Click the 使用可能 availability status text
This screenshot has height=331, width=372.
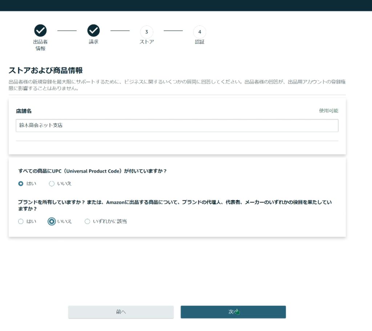click(x=328, y=111)
